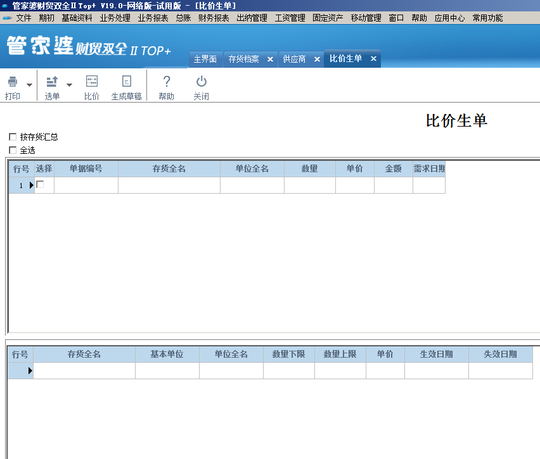Image resolution: width=540 pixels, height=459 pixels.
Task: Click 存货全名 column header in upper table
Action: click(x=169, y=168)
